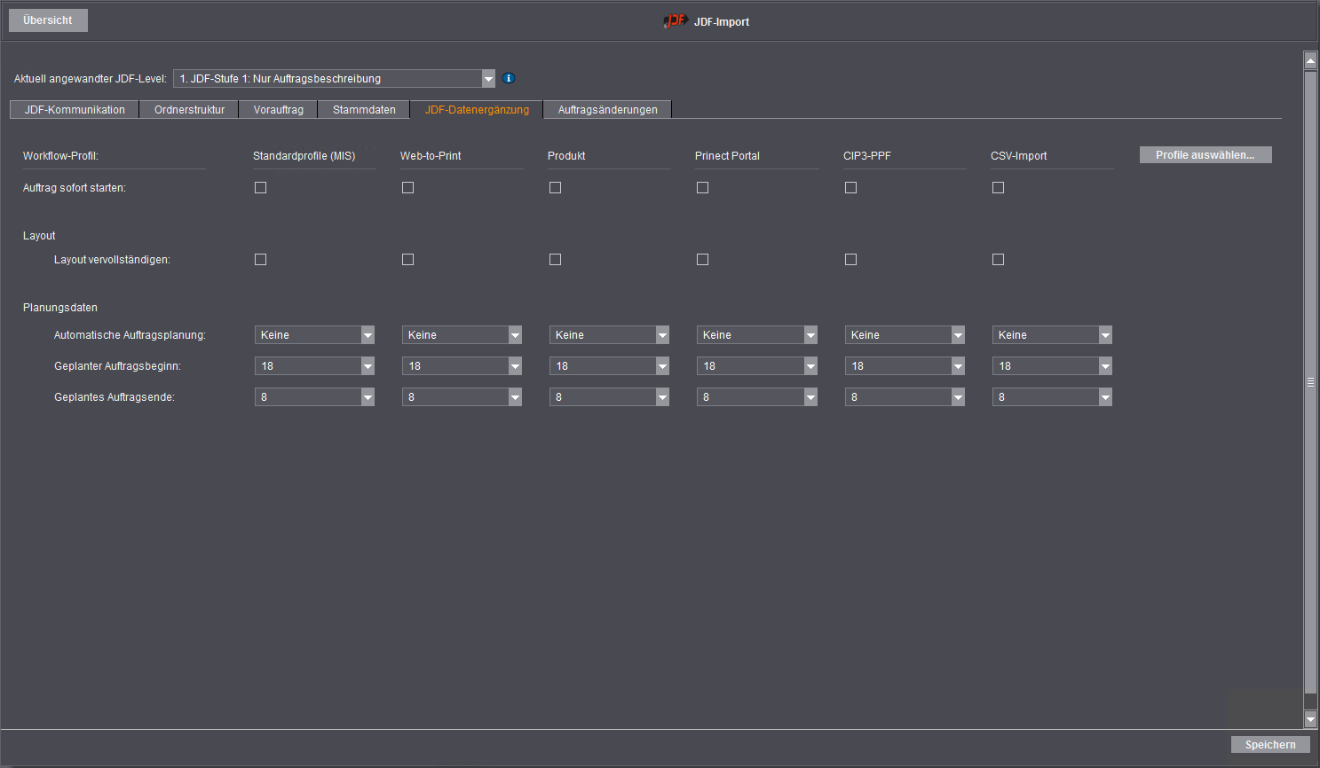Screen dimensions: 1320x768
Task: Open Geplanter Auftragsbeginn dropdown for Prinect Portal
Action: [x=756, y=365]
